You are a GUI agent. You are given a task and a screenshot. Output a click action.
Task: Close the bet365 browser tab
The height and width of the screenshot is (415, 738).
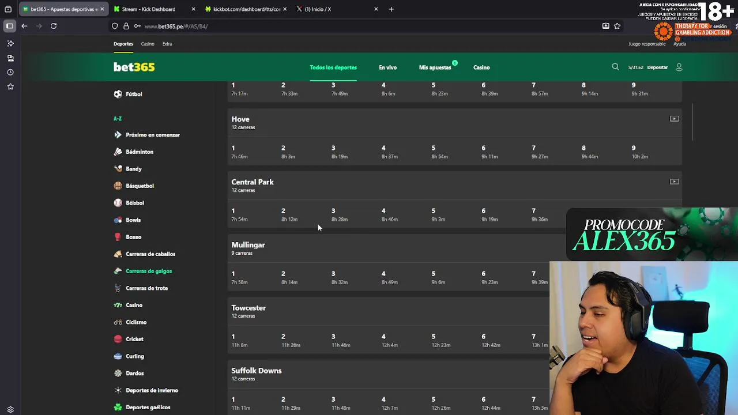click(x=102, y=9)
